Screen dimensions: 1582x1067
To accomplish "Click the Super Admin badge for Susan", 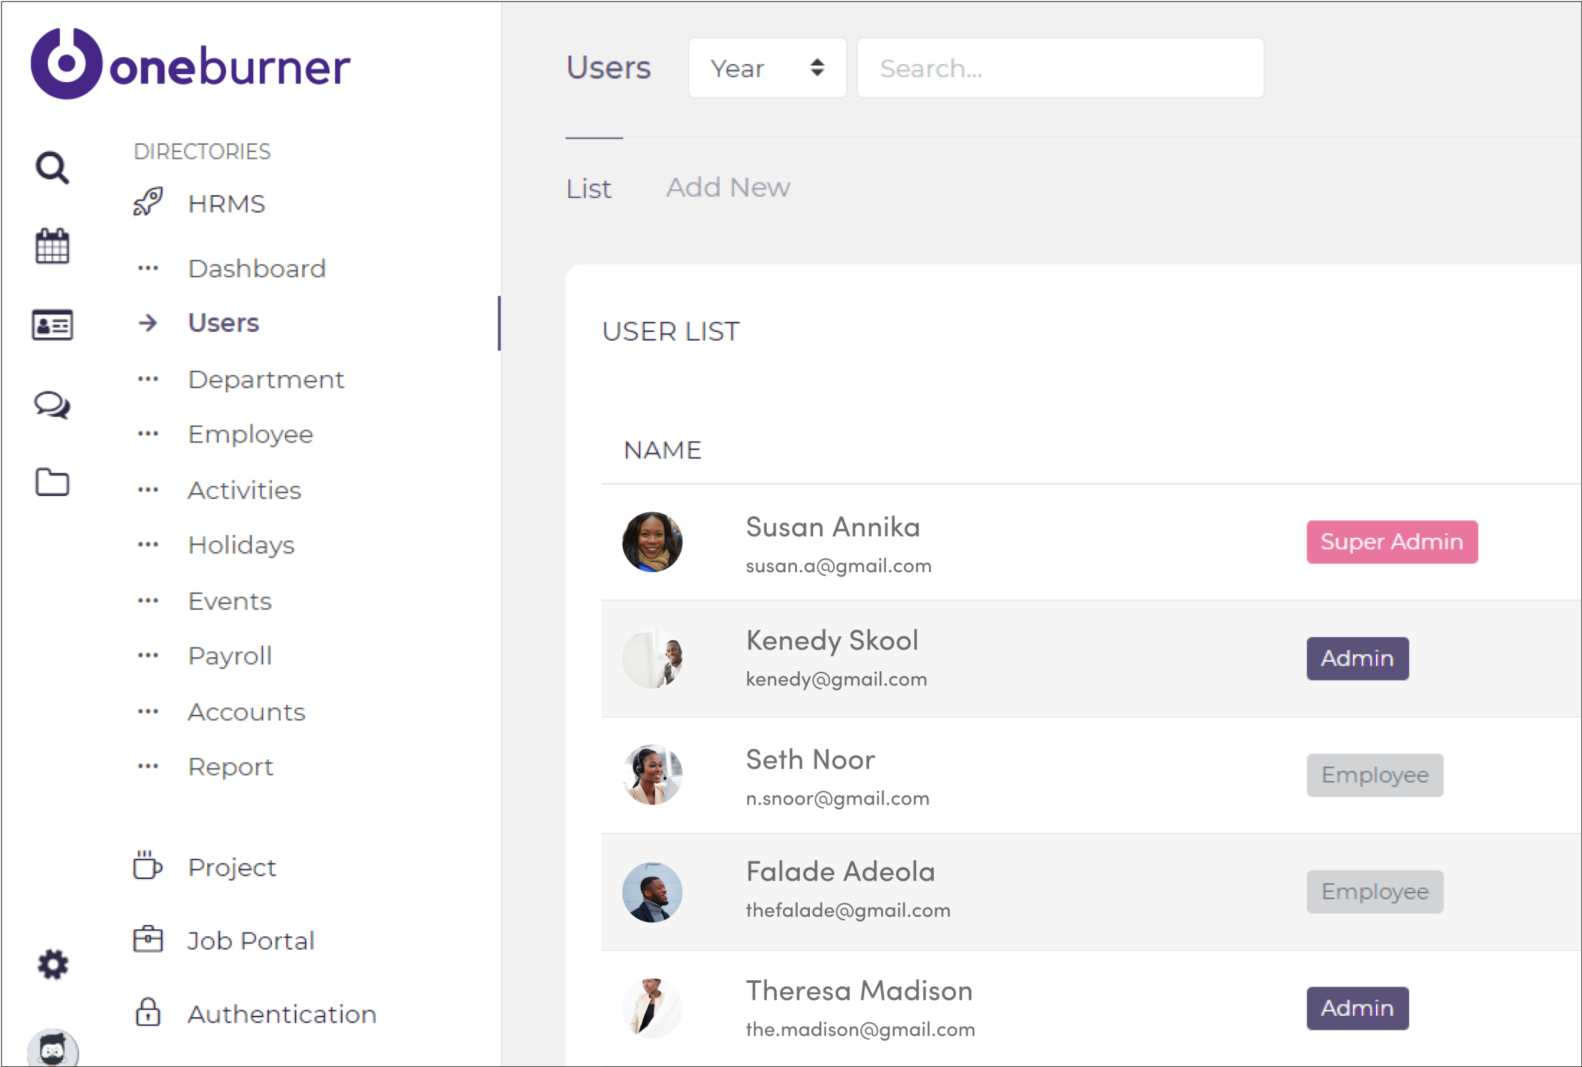I will pos(1391,542).
